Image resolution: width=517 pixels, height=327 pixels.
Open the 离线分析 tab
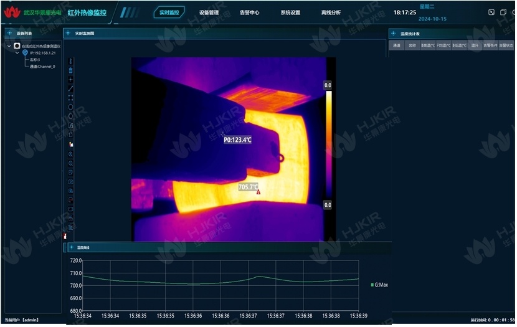(x=331, y=12)
